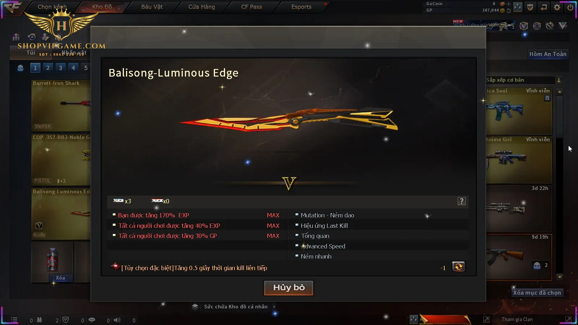The height and width of the screenshot is (325, 578).
Task: Expand Sức chứa Kho đồ cá nhân arrow
Action: [x=274, y=307]
